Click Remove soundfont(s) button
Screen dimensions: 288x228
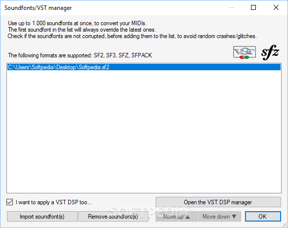point(113,217)
